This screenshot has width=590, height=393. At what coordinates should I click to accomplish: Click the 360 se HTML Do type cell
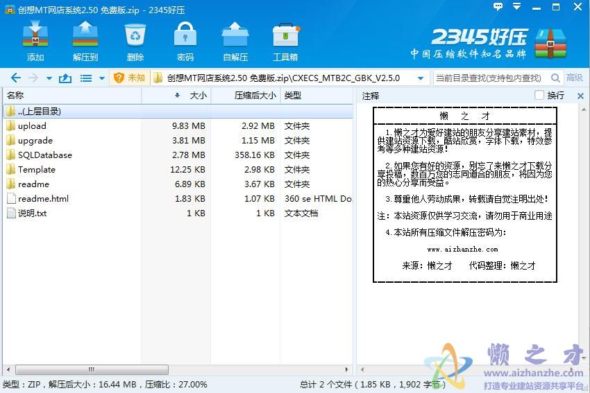point(318,198)
